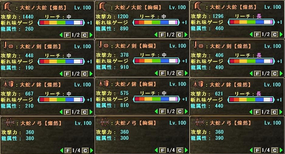Viewport: 285px width, 154px height.
Task: Click the great axe icon for 大蛇ノ大鉈【燦然】
Action: click(8, 7)
